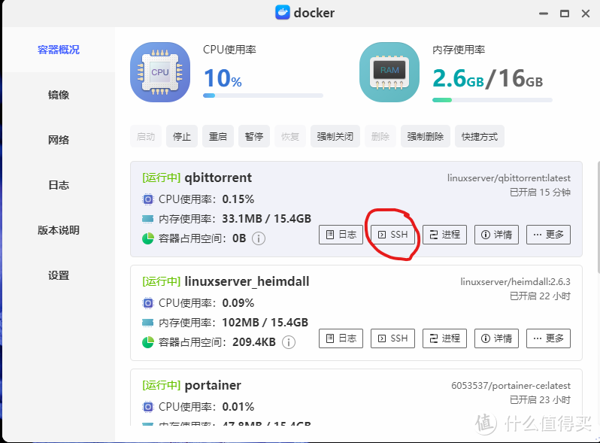Image resolution: width=600 pixels, height=443 pixels.
Task: Open the 容器概况 sidebar section
Action: tap(59, 50)
